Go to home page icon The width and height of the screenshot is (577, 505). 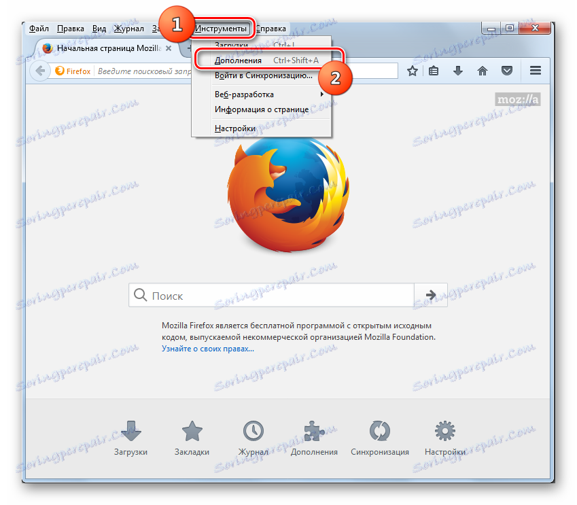coord(482,71)
